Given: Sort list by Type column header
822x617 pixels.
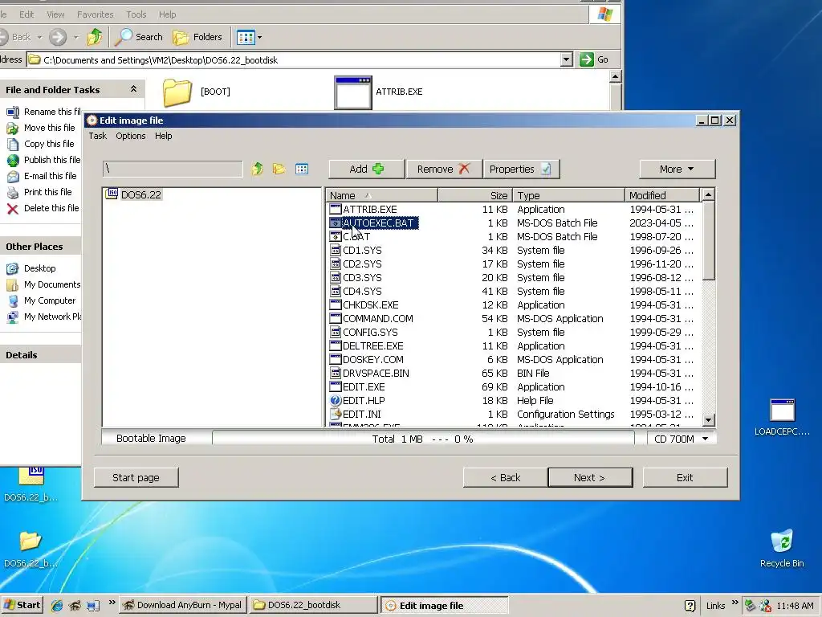Looking at the screenshot, I should click(568, 195).
